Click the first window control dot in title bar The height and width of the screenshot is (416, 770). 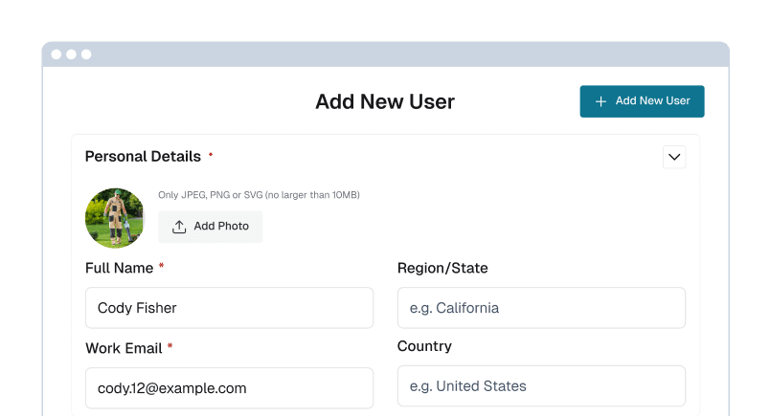coord(56,55)
